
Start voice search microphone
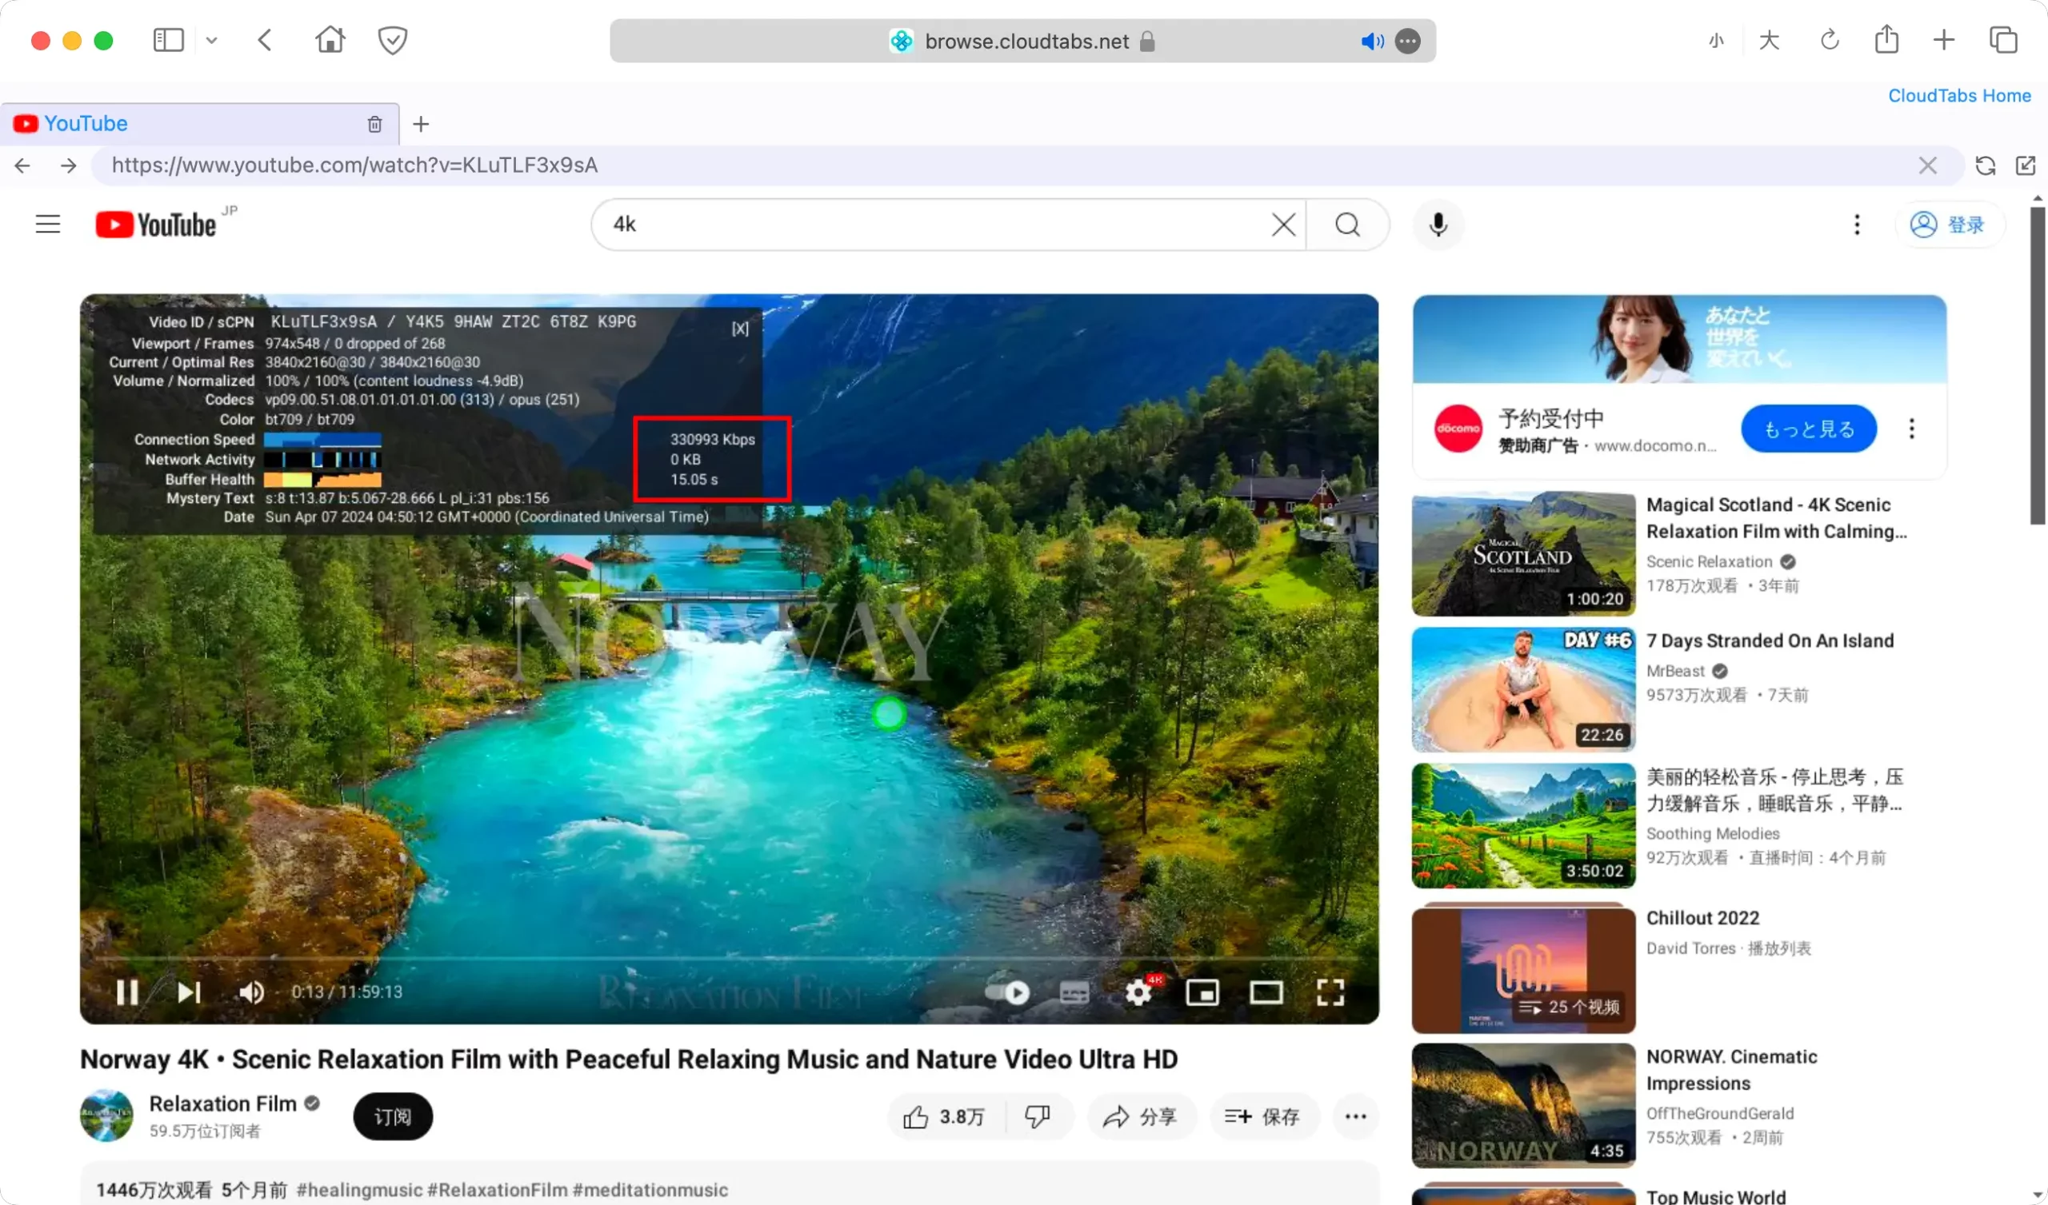(1438, 225)
